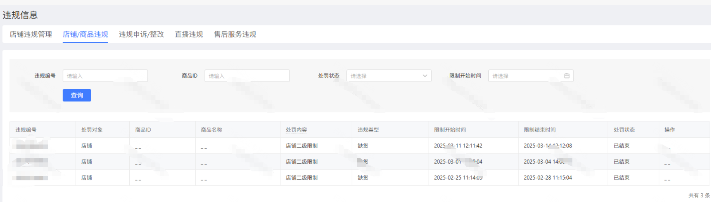Focus the 违规编号 input field
The width and height of the screenshot is (711, 202).
pos(105,76)
